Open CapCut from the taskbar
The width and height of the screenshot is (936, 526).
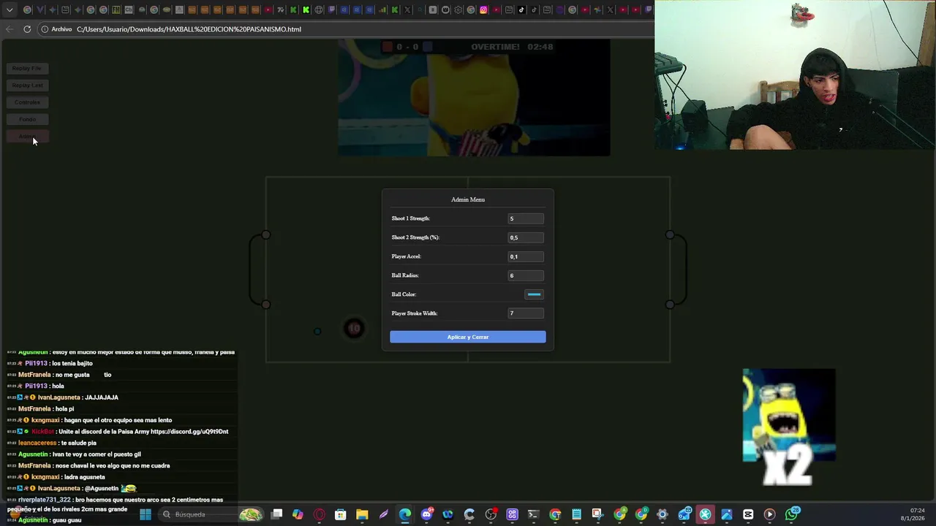click(747, 514)
